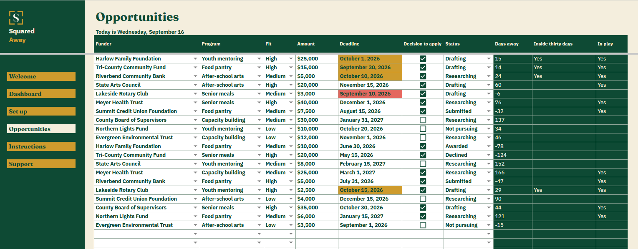Viewport: 638px width, 249px height.
Task: Open the Funder dropdown on the October 1, 2026 row
Action: (195, 59)
